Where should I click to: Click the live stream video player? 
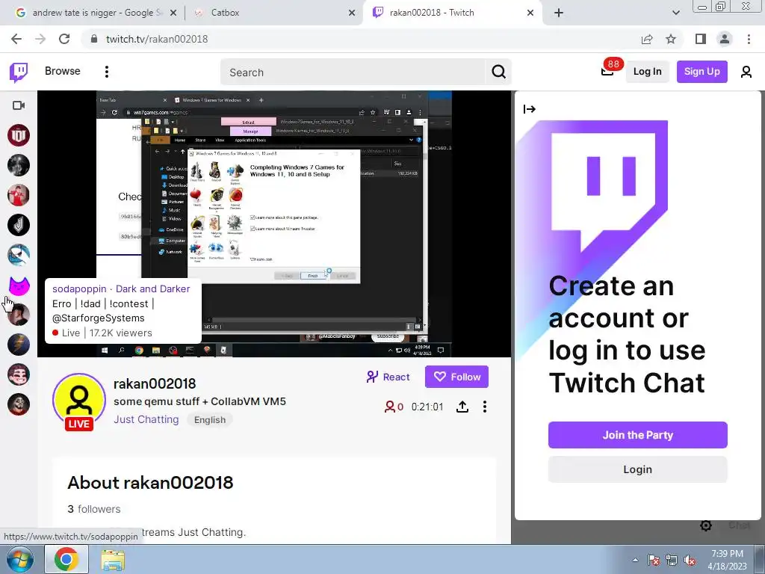point(274,223)
